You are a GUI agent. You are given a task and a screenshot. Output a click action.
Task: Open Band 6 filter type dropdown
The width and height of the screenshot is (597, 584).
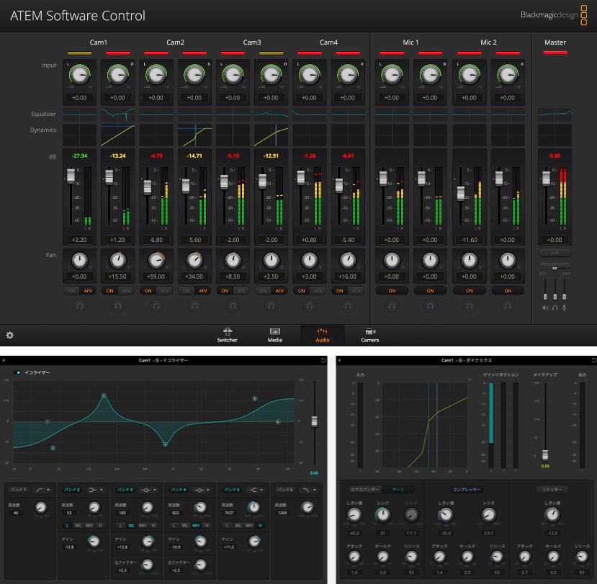coord(308,490)
